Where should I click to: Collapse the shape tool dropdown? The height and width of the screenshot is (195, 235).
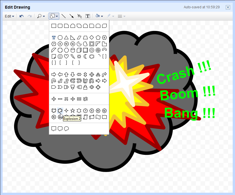tap(54, 16)
